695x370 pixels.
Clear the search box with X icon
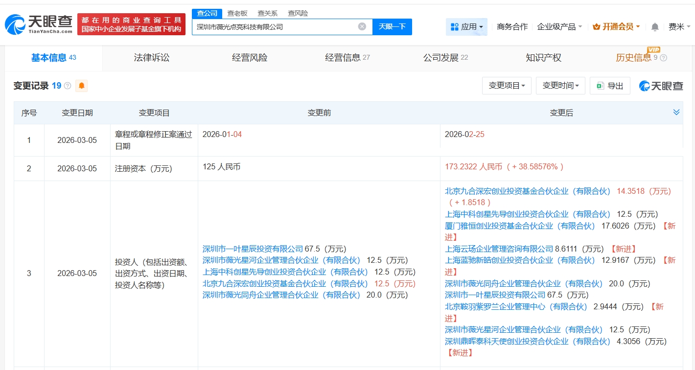[x=362, y=26]
